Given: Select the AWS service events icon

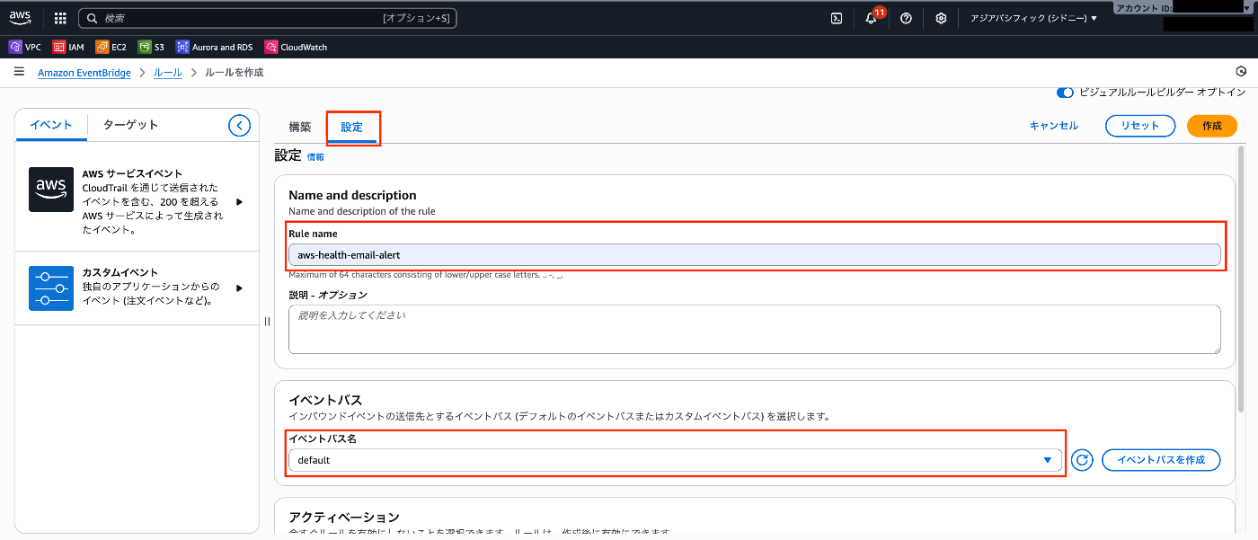Looking at the screenshot, I should tap(51, 189).
